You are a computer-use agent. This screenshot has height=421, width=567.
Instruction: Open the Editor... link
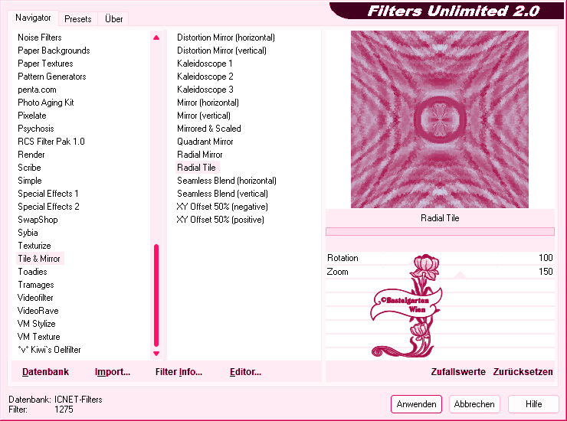click(245, 372)
